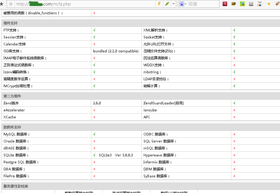Open the Baidu search engine selector
This screenshot has height=193, width=280.
[x=183, y=4]
